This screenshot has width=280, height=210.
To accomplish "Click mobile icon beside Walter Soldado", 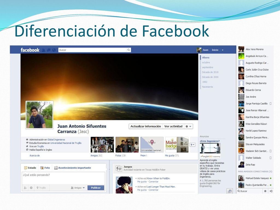I will pyautogui.click(x=270, y=158).
